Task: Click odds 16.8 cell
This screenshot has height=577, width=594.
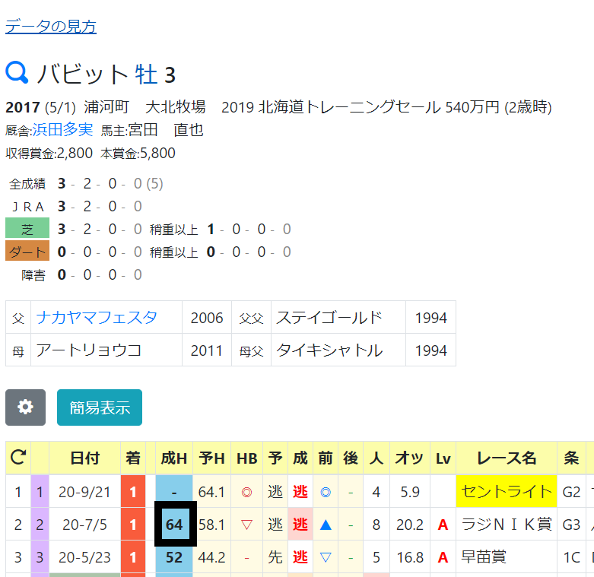Action: [410, 557]
